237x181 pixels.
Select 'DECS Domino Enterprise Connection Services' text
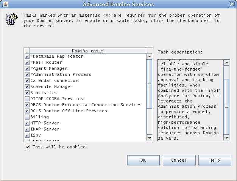pos(86,105)
